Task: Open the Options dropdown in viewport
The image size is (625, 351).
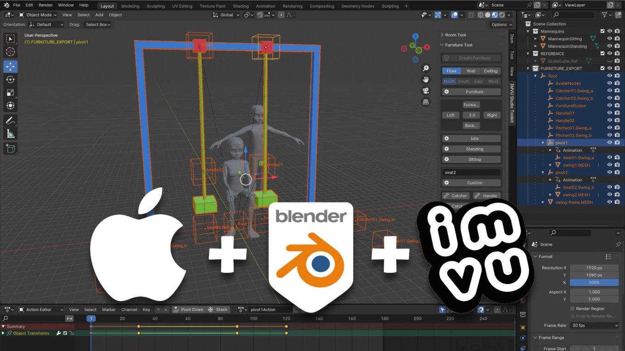Action: (x=501, y=24)
